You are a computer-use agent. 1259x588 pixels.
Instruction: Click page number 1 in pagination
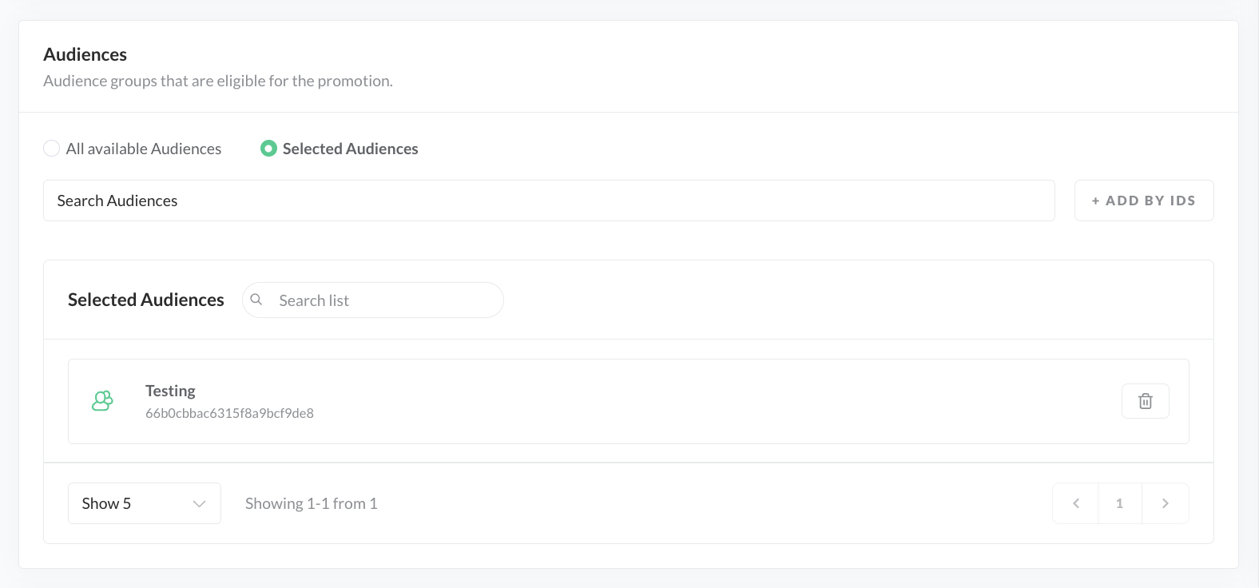[1119, 503]
